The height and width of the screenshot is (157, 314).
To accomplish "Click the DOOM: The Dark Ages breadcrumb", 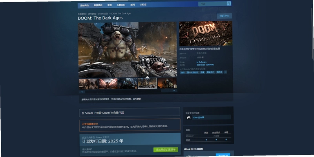I will [x=121, y=14].
